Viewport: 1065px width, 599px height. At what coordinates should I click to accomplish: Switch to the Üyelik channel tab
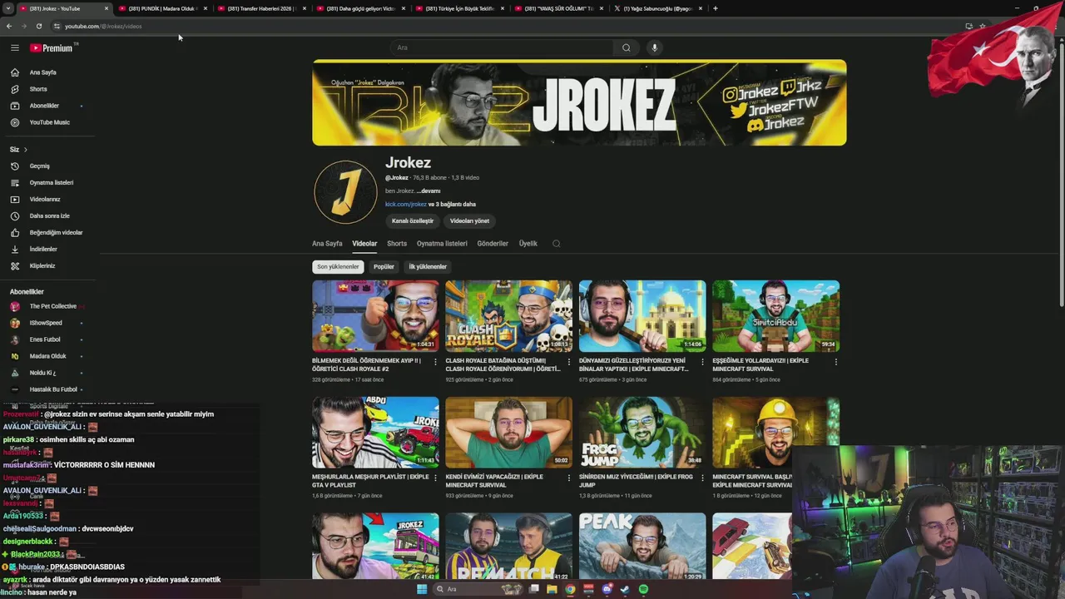528,244
